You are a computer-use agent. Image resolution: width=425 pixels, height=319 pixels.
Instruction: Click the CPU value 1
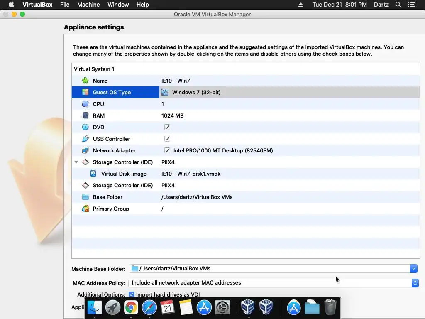click(x=163, y=104)
